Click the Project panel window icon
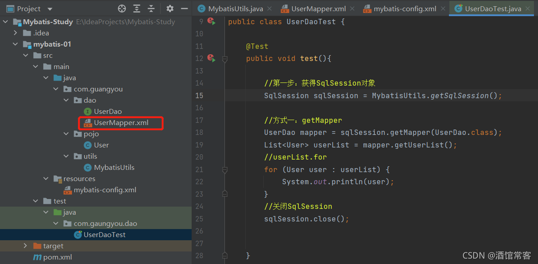Viewport: 538px width, 264px height. point(10,9)
